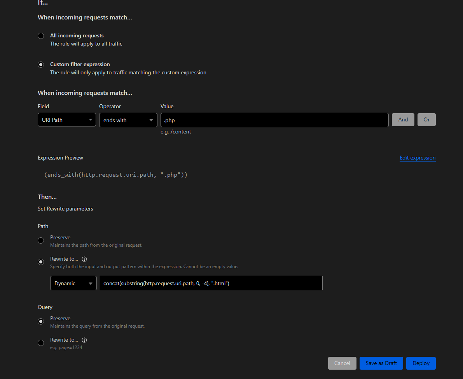Click the Cancel button
This screenshot has height=379, width=463.
(342, 363)
